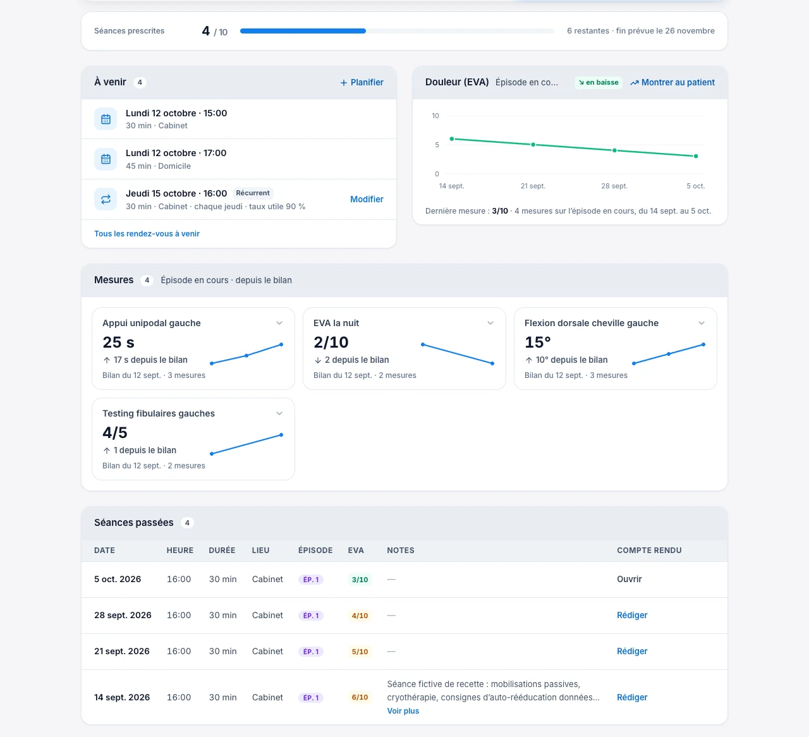The height and width of the screenshot is (737, 809).
Task: Click the 3/10 EVA badge for 5 oct.
Action: (x=360, y=580)
